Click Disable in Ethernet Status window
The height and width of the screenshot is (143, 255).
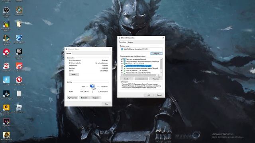click(84, 98)
